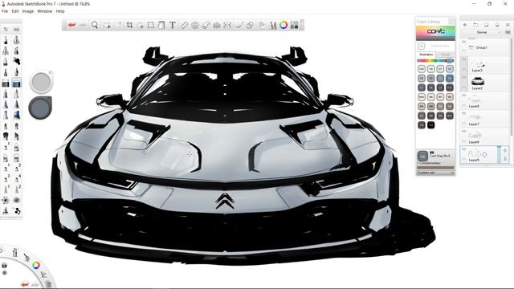Select the Zoom magnifier tool
This screenshot has height=289, width=514.
point(95,25)
